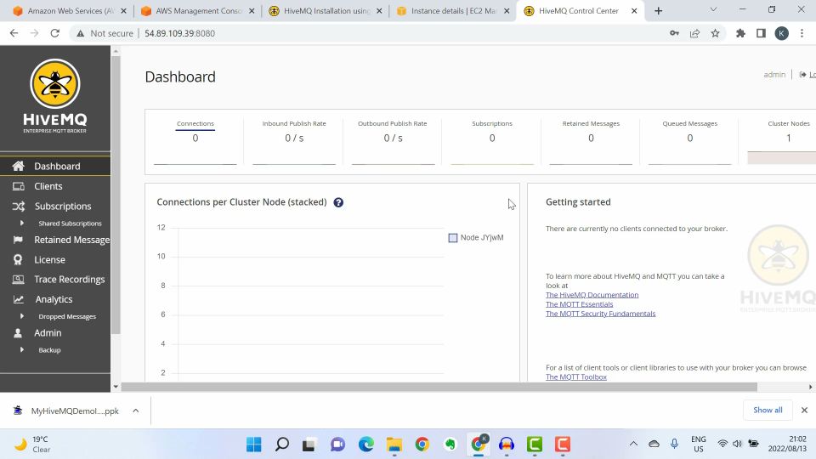Screen dimensions: 816x459
Task: Reload the current page
Action: [54, 33]
